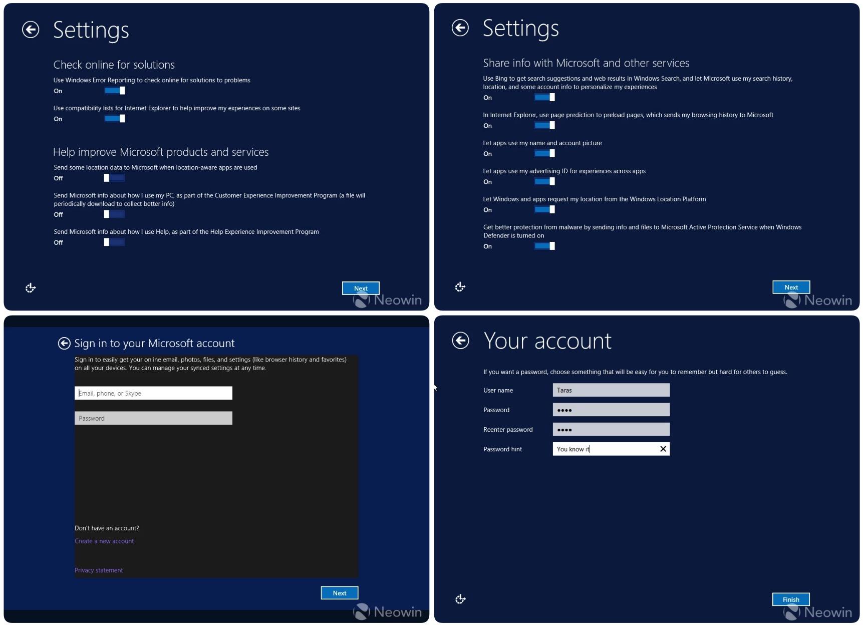Open Ease of Access on Your account screen
This screenshot has height=625, width=863.
[460, 599]
